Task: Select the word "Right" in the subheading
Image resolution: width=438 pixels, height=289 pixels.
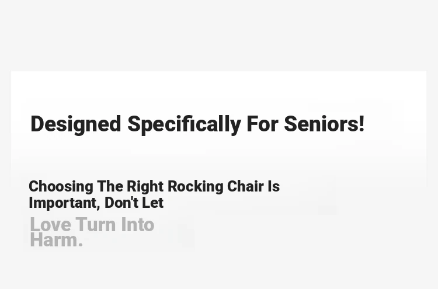Action: click(x=145, y=186)
